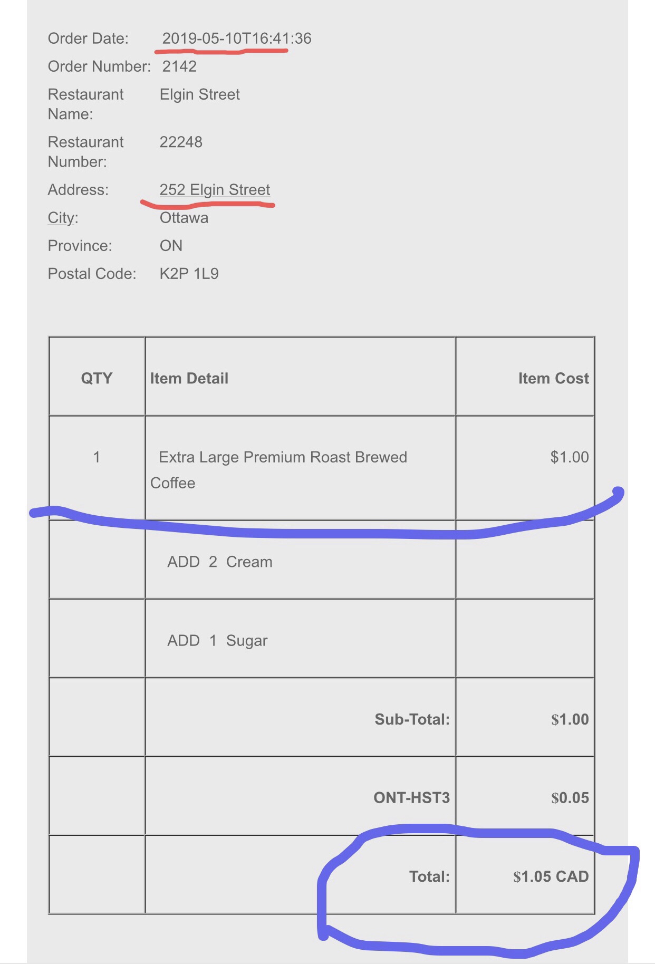Click the 252 Elgin Street address link
The height and width of the screenshot is (964, 655).
coord(215,189)
